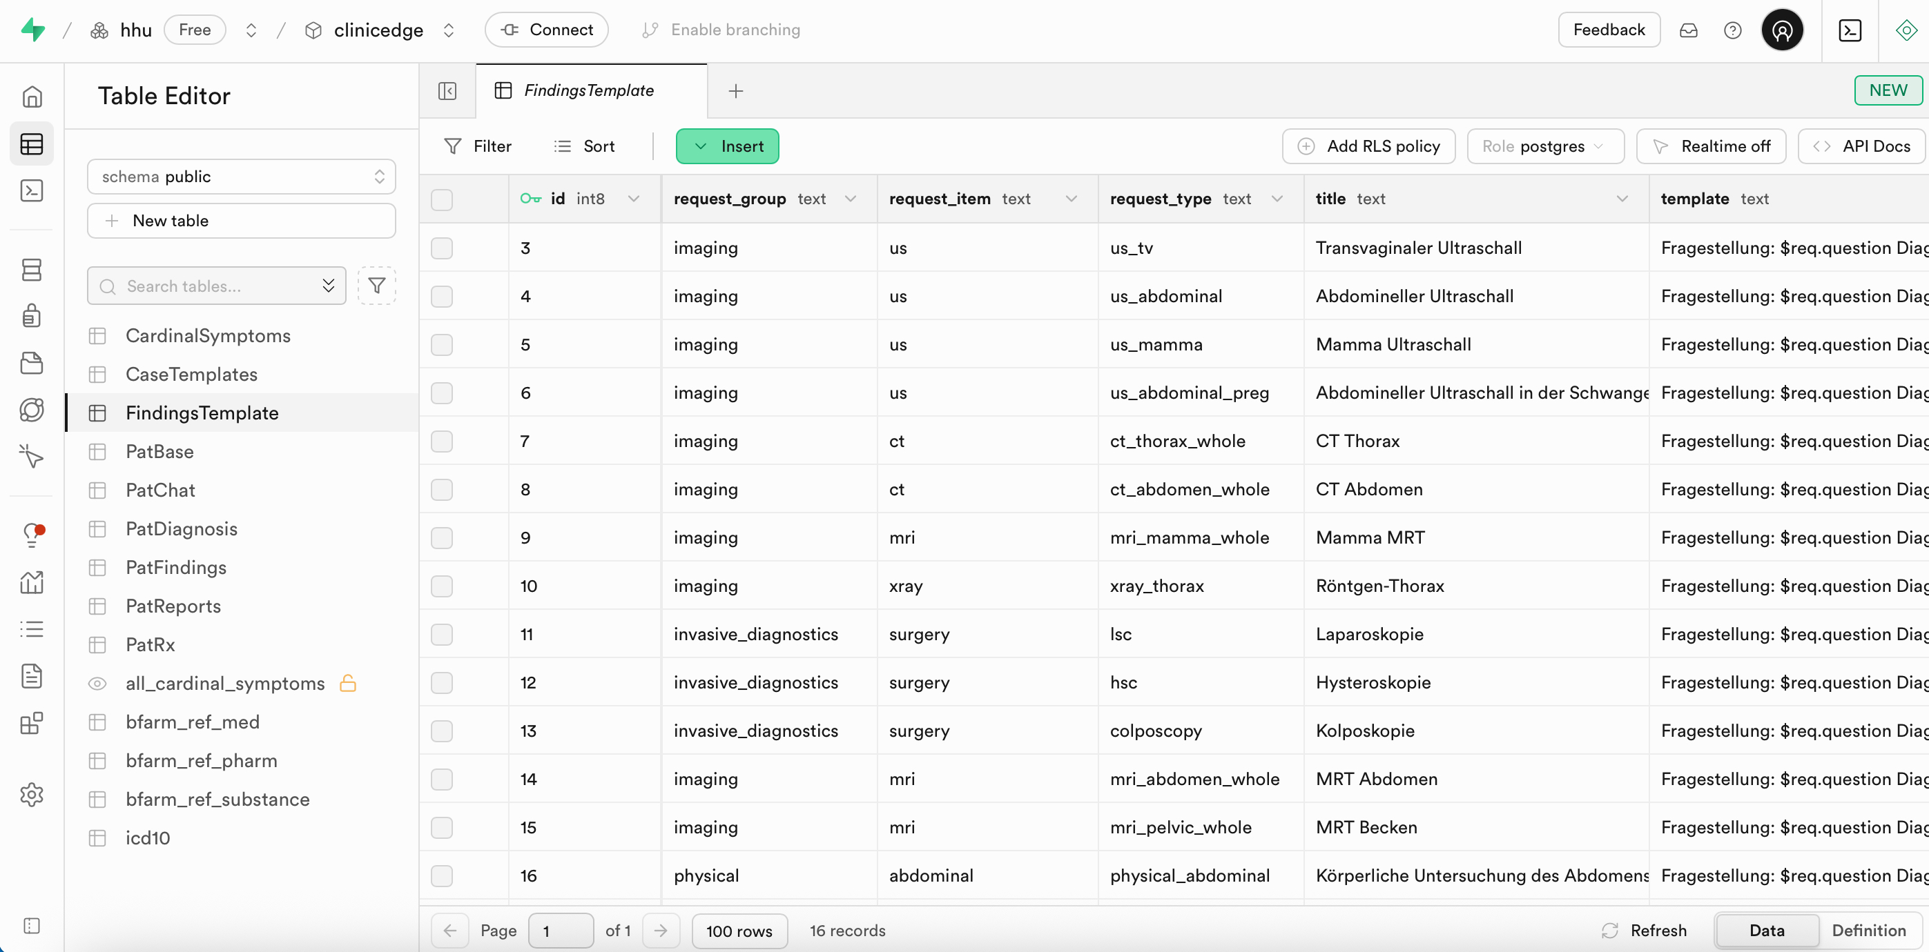Check the select-all rows header checkbox
Image resolution: width=1929 pixels, height=952 pixels.
[442, 199]
